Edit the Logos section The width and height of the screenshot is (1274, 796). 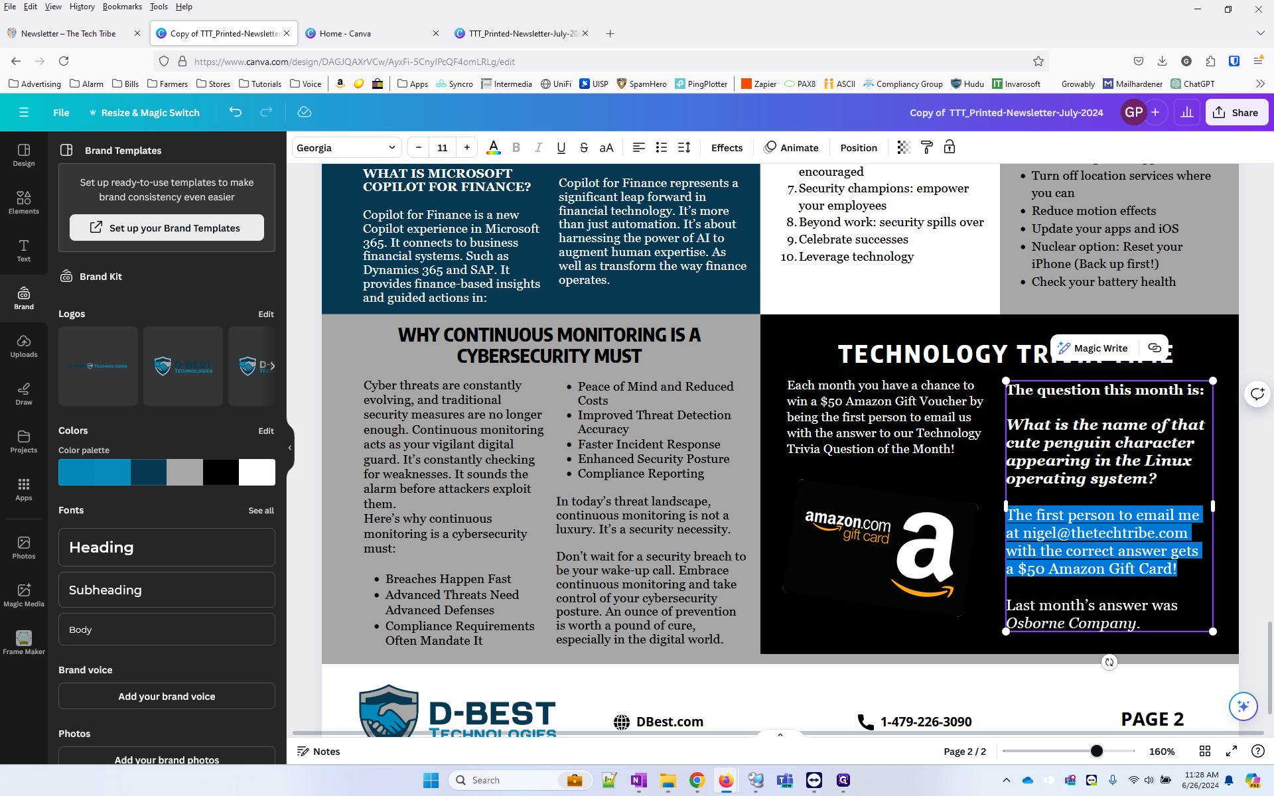[x=266, y=314]
